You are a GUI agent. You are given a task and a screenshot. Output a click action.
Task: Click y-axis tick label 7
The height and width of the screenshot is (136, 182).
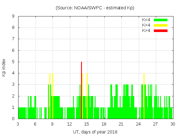pyautogui.click(x=13, y=39)
